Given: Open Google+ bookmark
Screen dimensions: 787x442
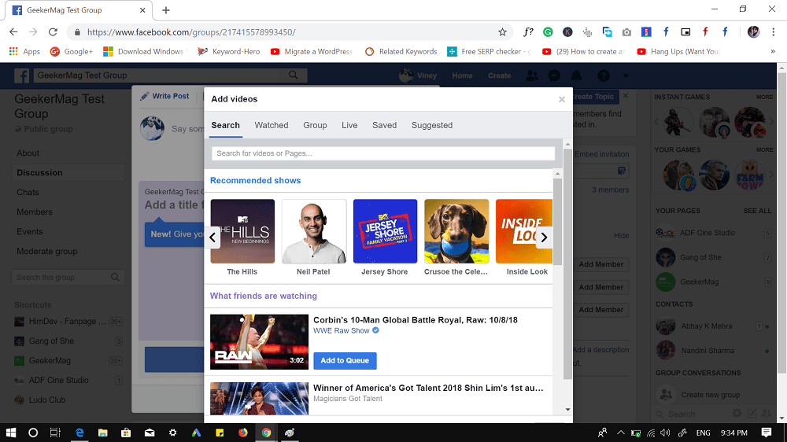Looking at the screenshot, I should tap(72, 52).
